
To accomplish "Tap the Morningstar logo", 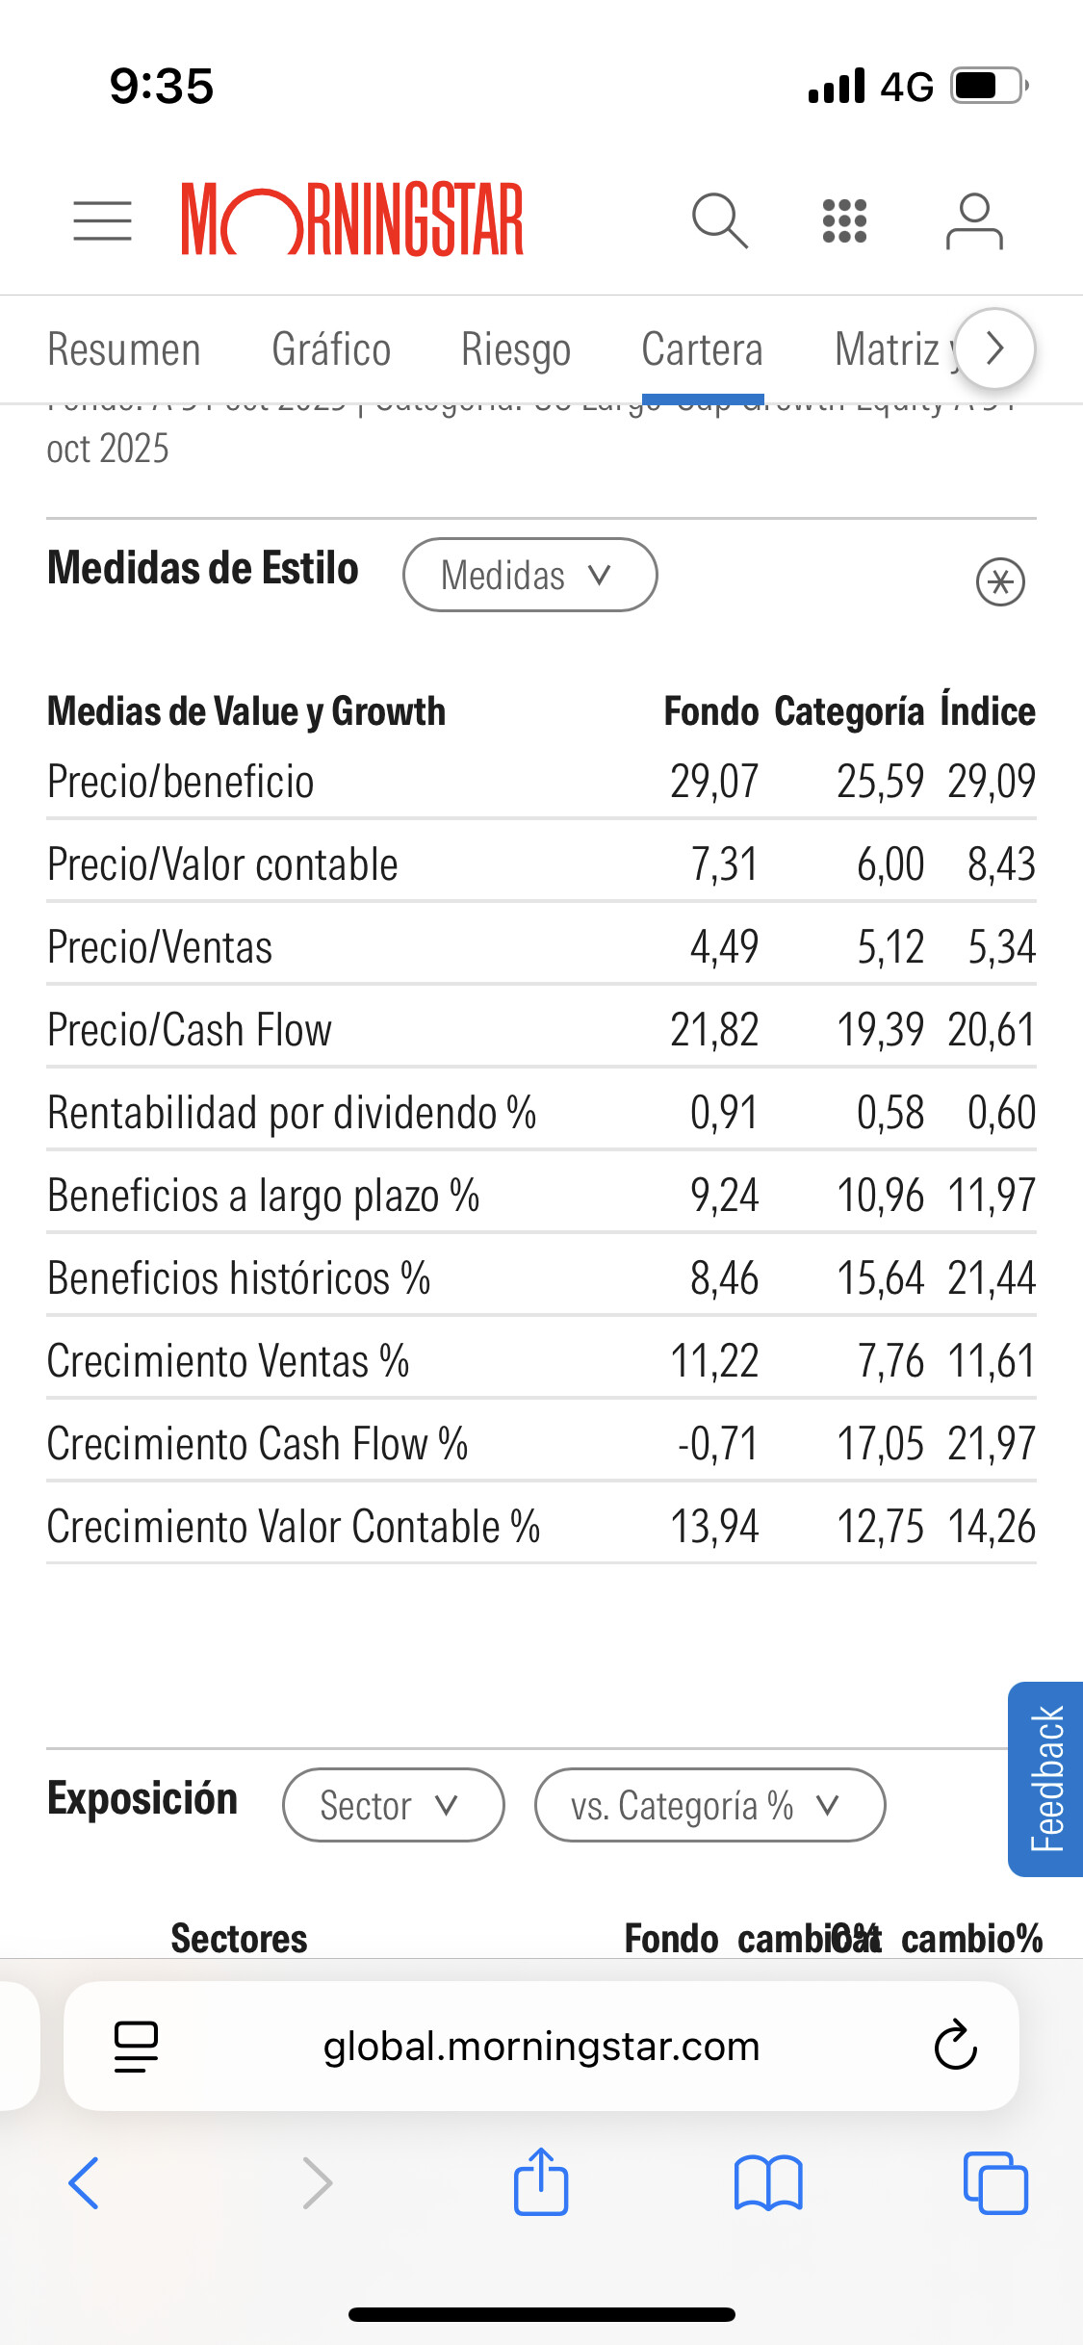I will pyautogui.click(x=352, y=219).
